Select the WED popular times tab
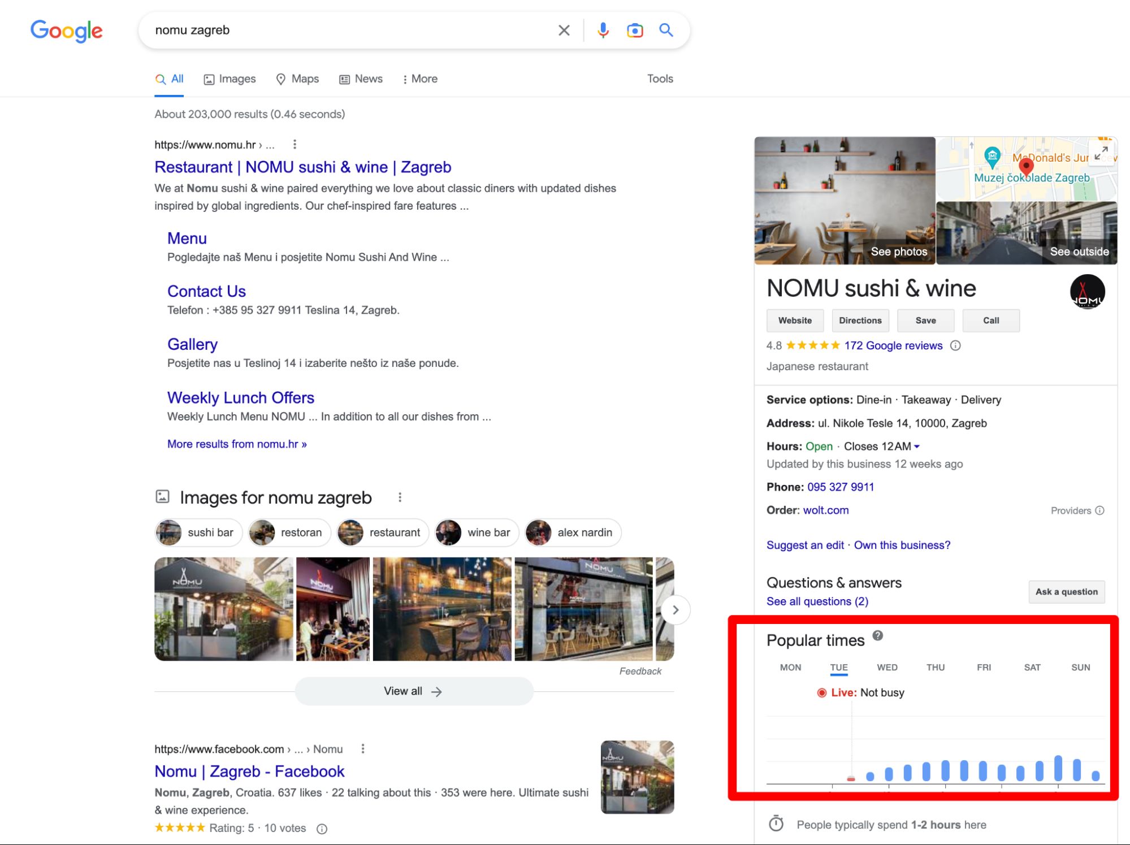This screenshot has height=845, width=1130. coord(886,668)
